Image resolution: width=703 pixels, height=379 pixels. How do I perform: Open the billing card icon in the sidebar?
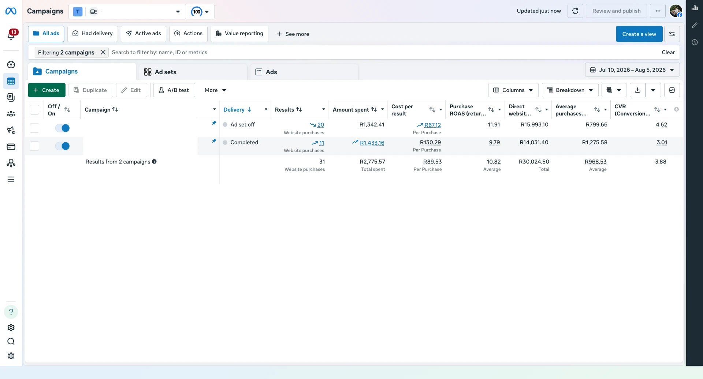click(11, 147)
